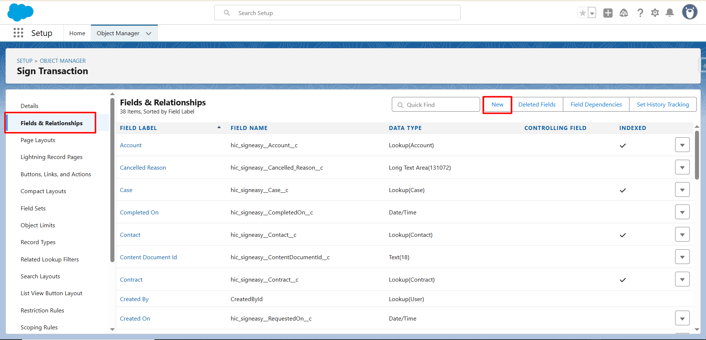Image resolution: width=706 pixels, height=340 pixels.
Task: Click the Salesforce cloud logo
Action: tap(20, 12)
